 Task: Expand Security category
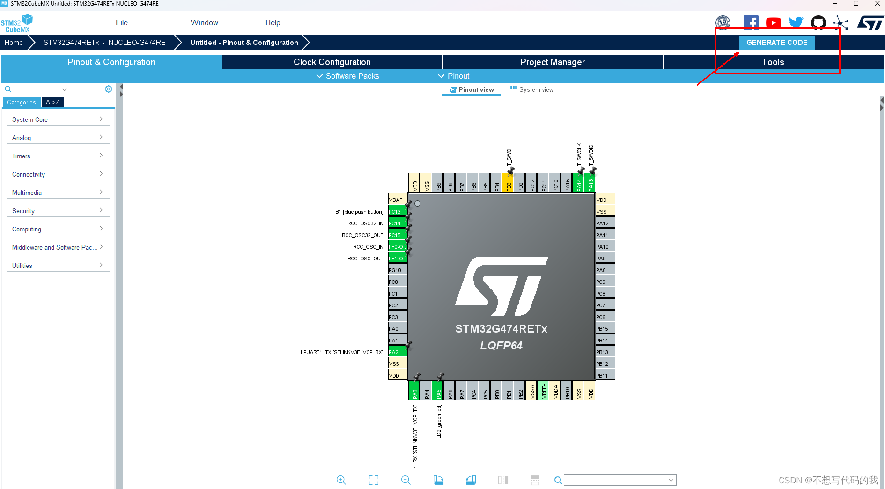point(58,211)
